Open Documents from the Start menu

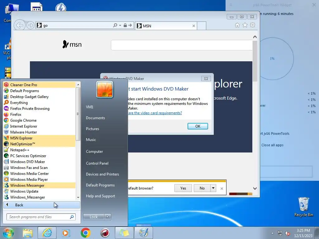(x=95, y=118)
